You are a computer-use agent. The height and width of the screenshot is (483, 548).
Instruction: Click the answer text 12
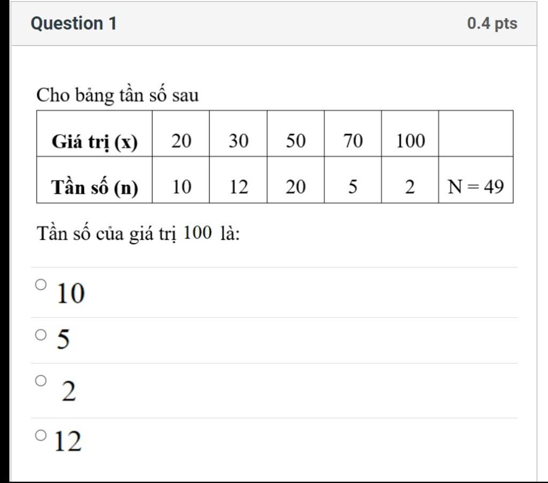click(x=68, y=441)
